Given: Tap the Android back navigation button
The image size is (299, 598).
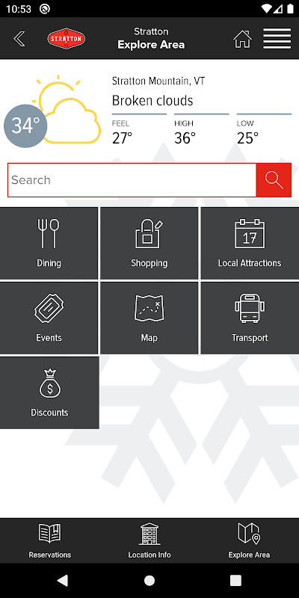Looking at the screenshot, I should tap(63, 581).
